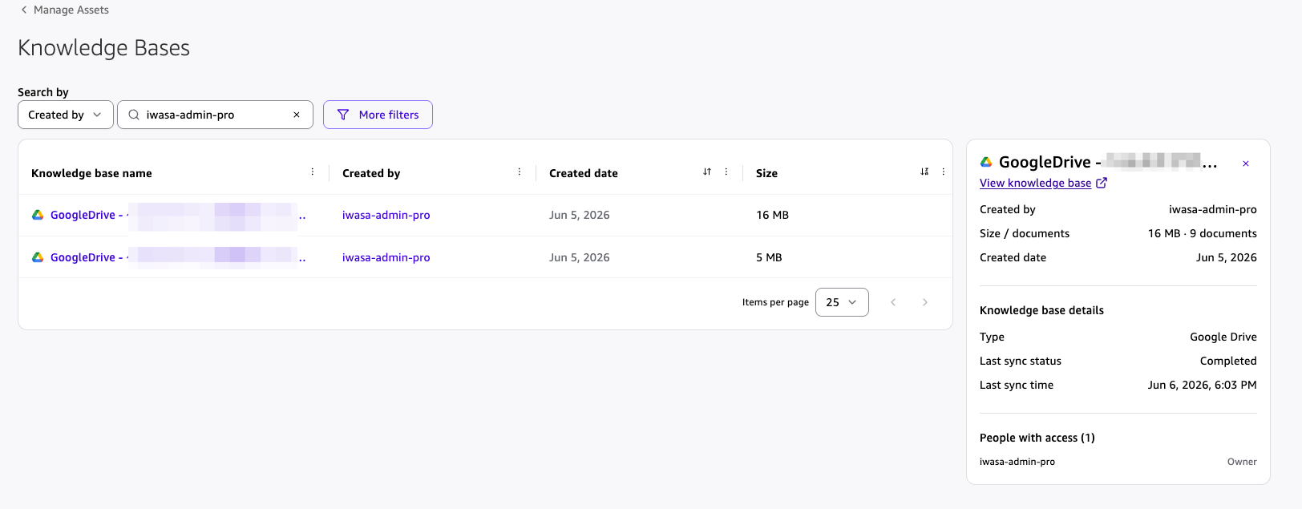Open Created by column options menu
This screenshot has width=1302, height=509.
coord(520,172)
